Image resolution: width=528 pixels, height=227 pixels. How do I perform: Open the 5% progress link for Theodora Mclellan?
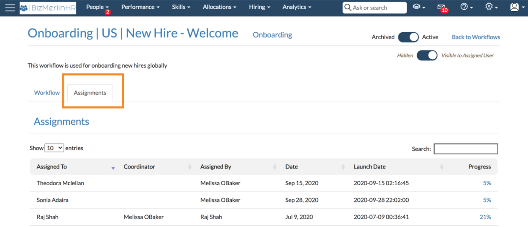tap(487, 183)
